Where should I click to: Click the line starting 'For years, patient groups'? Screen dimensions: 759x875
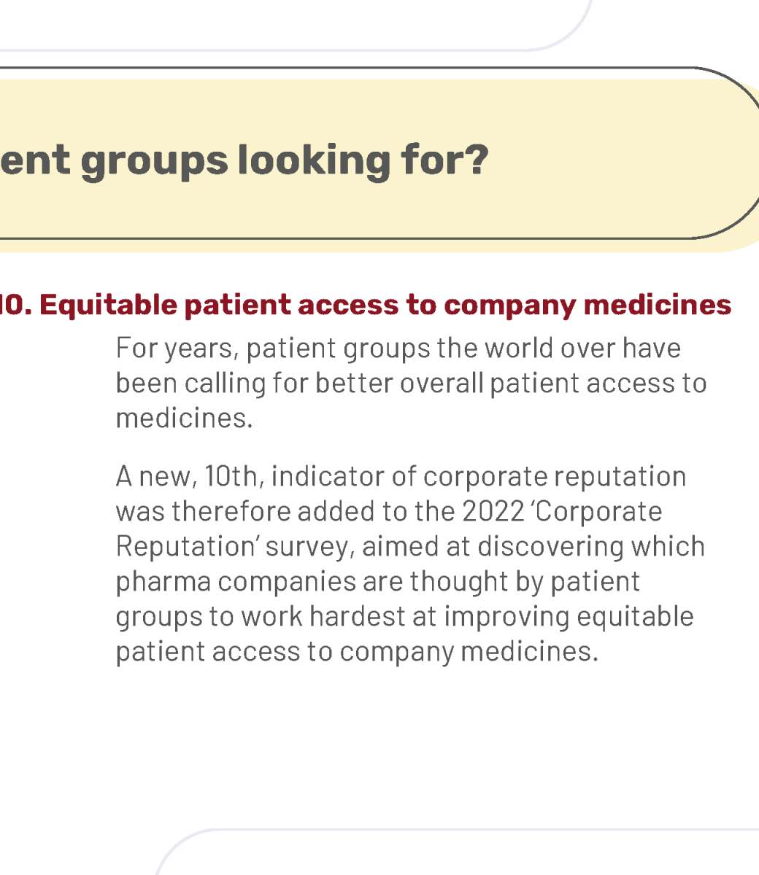(398, 349)
